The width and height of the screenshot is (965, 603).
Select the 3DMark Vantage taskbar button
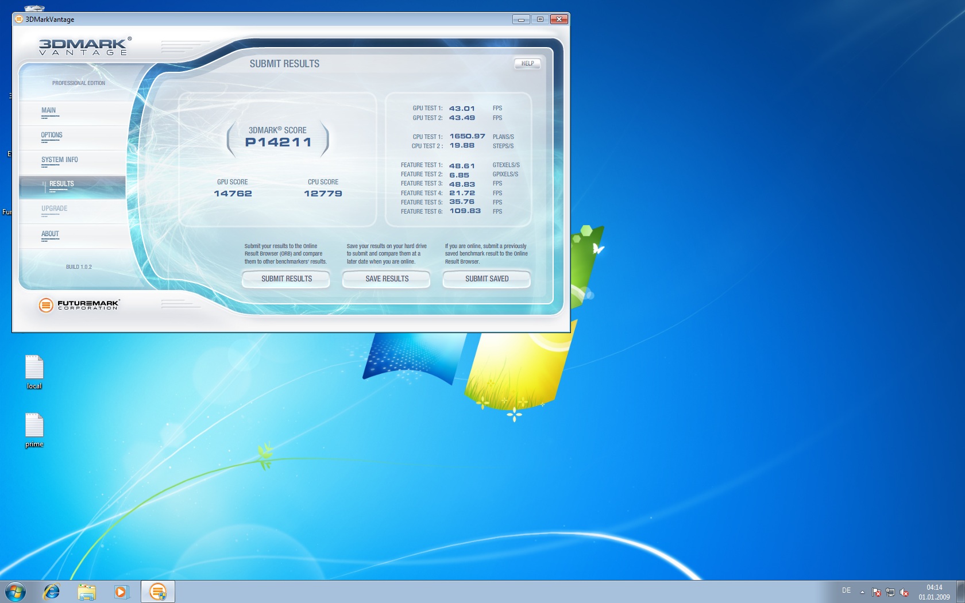pyautogui.click(x=157, y=592)
